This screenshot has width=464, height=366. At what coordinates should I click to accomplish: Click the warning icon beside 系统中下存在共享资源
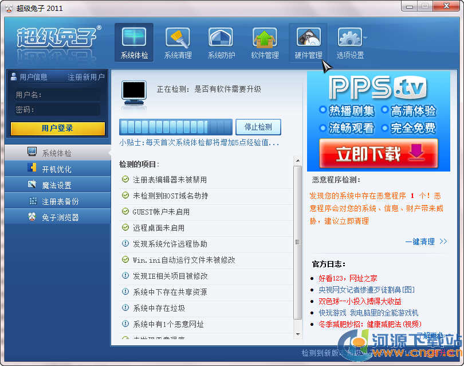[x=125, y=291]
